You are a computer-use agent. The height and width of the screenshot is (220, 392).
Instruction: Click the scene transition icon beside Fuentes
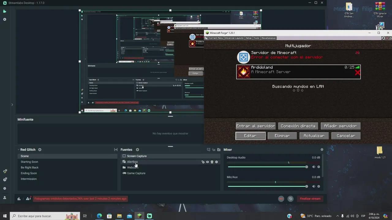click(x=116, y=150)
